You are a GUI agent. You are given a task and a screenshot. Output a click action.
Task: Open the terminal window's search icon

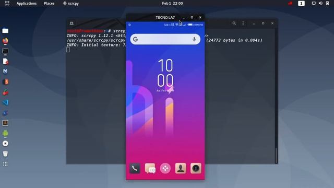234,23
